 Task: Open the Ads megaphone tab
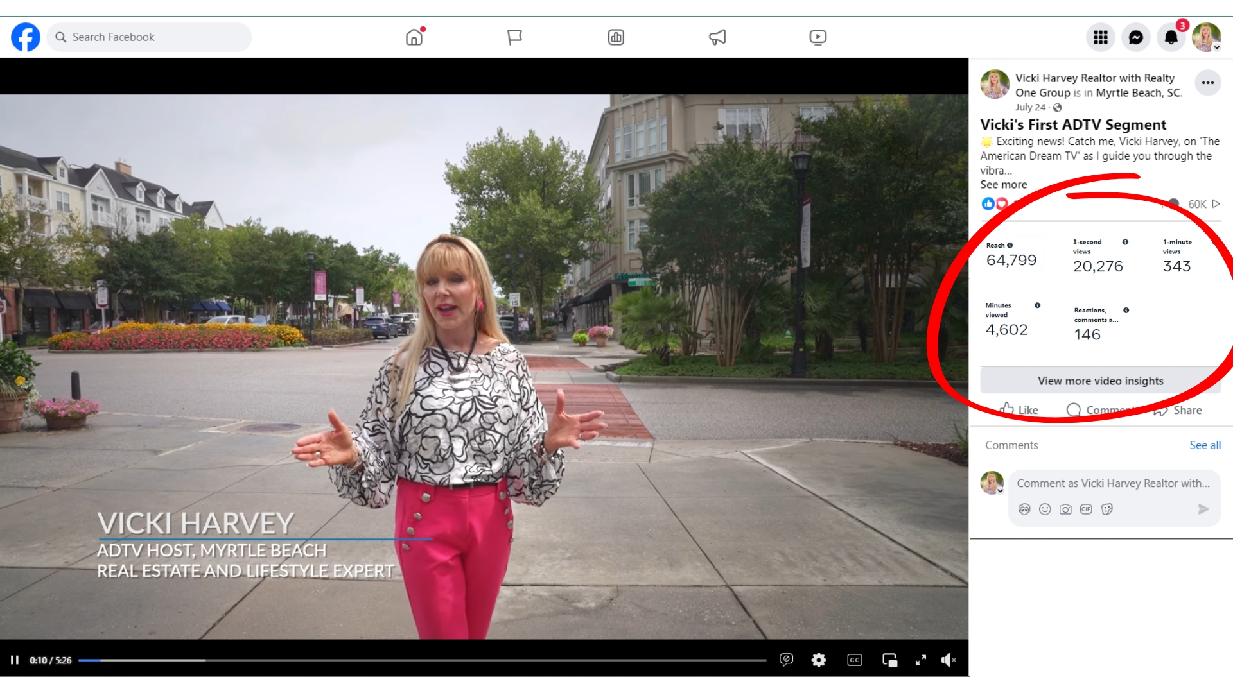point(717,37)
